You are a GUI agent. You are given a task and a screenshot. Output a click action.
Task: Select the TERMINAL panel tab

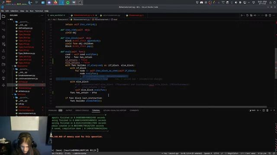click(96, 110)
